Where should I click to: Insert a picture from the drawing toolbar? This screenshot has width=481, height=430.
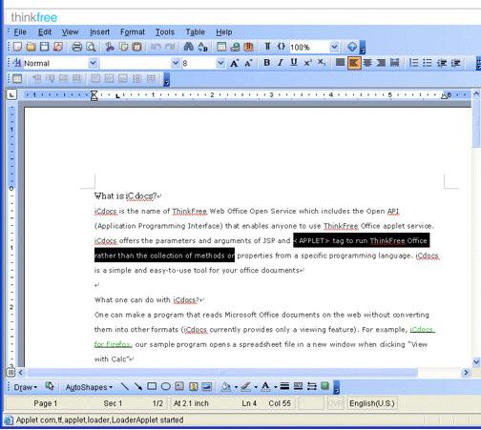[x=206, y=386]
